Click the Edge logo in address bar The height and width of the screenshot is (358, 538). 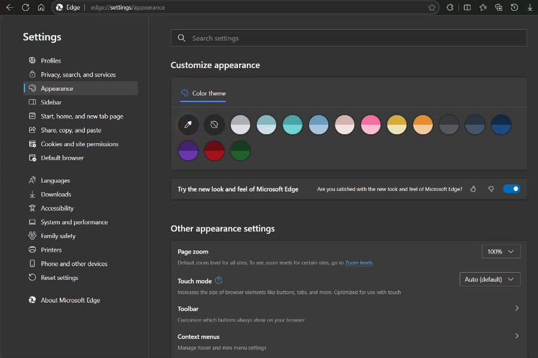click(x=60, y=7)
